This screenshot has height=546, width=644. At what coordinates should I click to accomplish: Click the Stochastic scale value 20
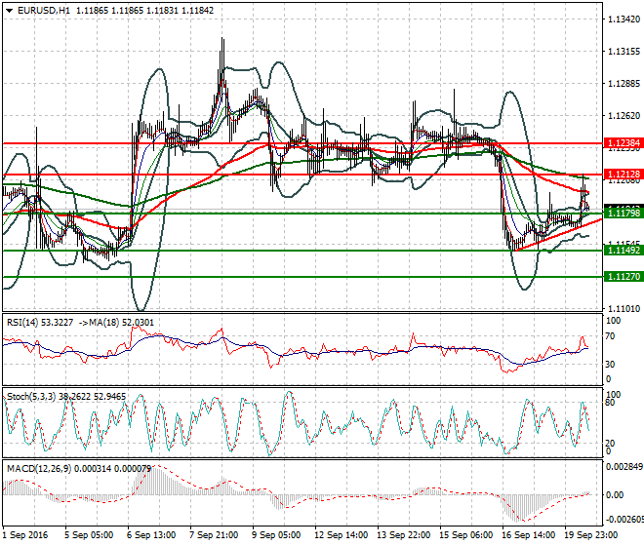610,444
